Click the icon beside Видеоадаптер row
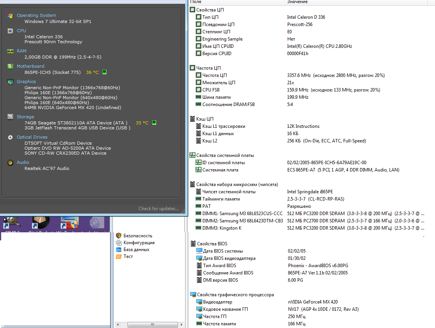This screenshot has width=435, height=328. pyautogui.click(x=199, y=302)
